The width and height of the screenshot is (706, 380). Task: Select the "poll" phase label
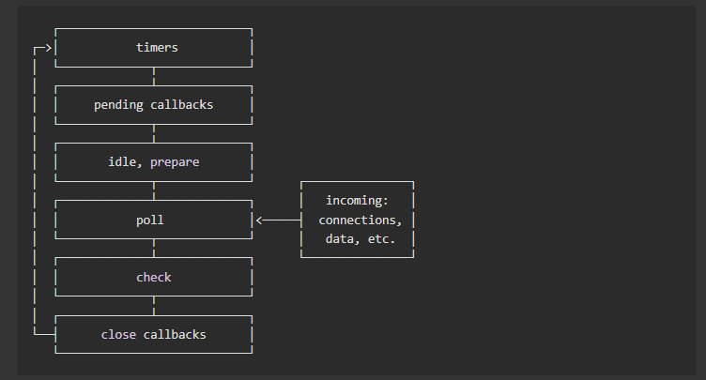154,220
